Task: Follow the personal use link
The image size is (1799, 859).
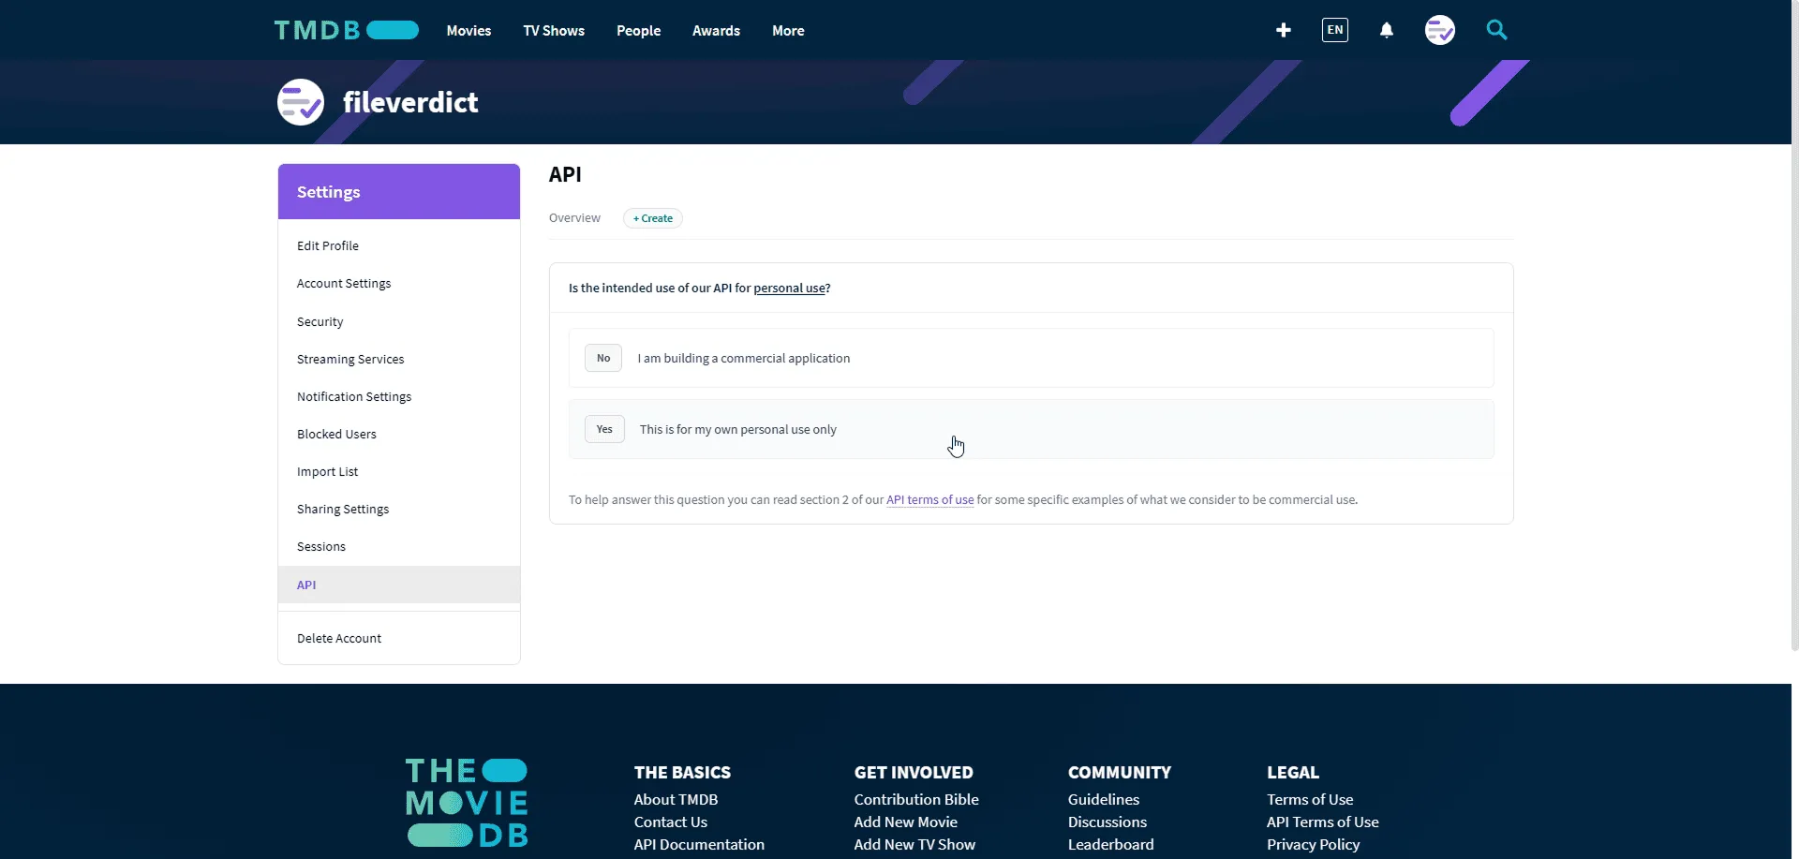Action: click(790, 289)
